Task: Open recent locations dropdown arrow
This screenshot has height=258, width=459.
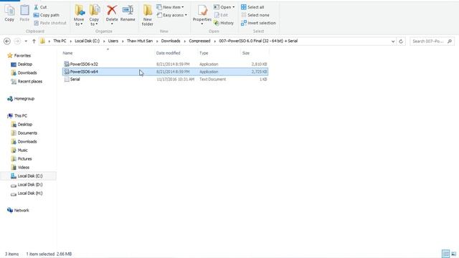Action: click(x=26, y=42)
